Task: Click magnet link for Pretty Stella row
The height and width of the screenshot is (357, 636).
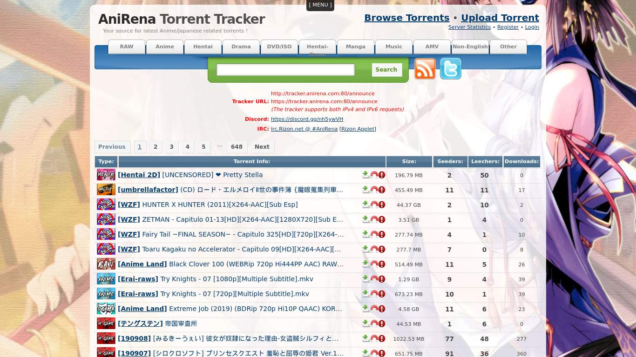Action: [x=374, y=175]
